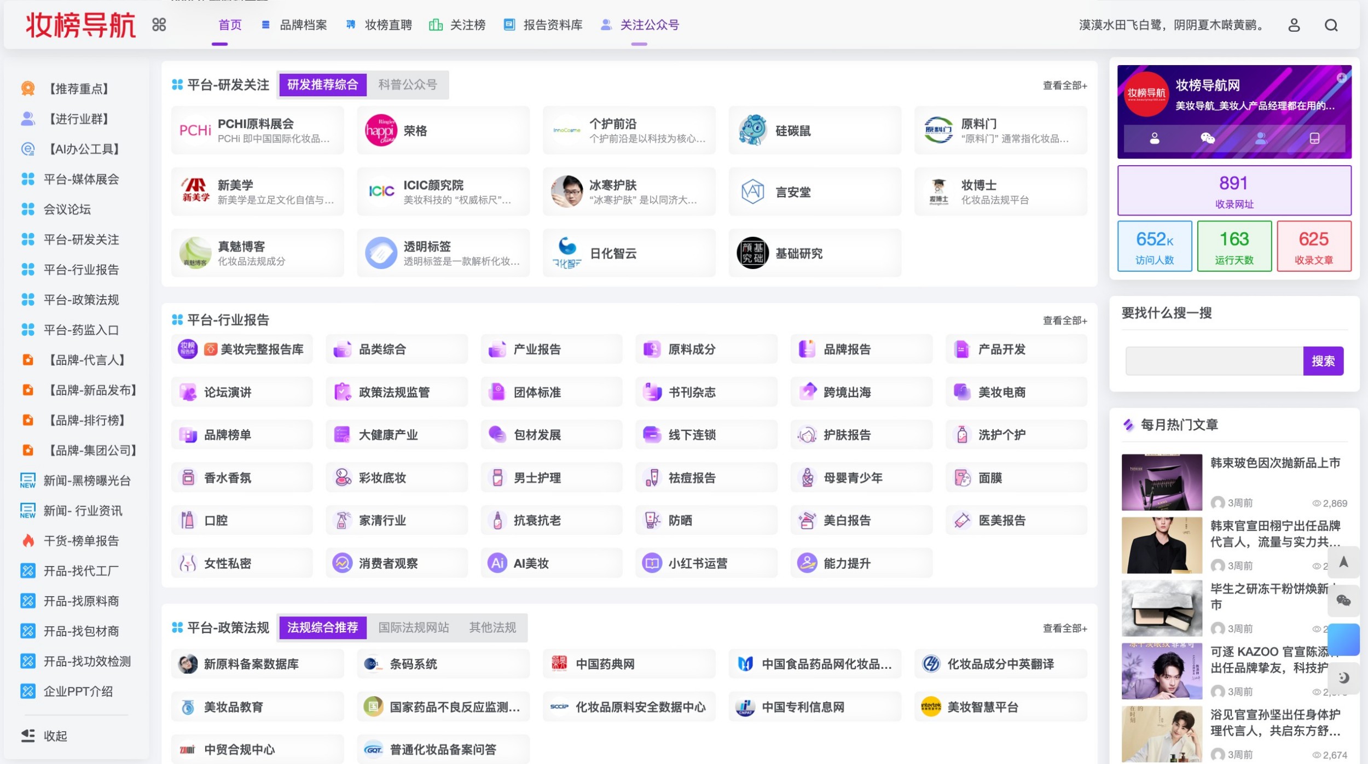
Task: Collapse the sidebar using 收起
Action: point(55,736)
